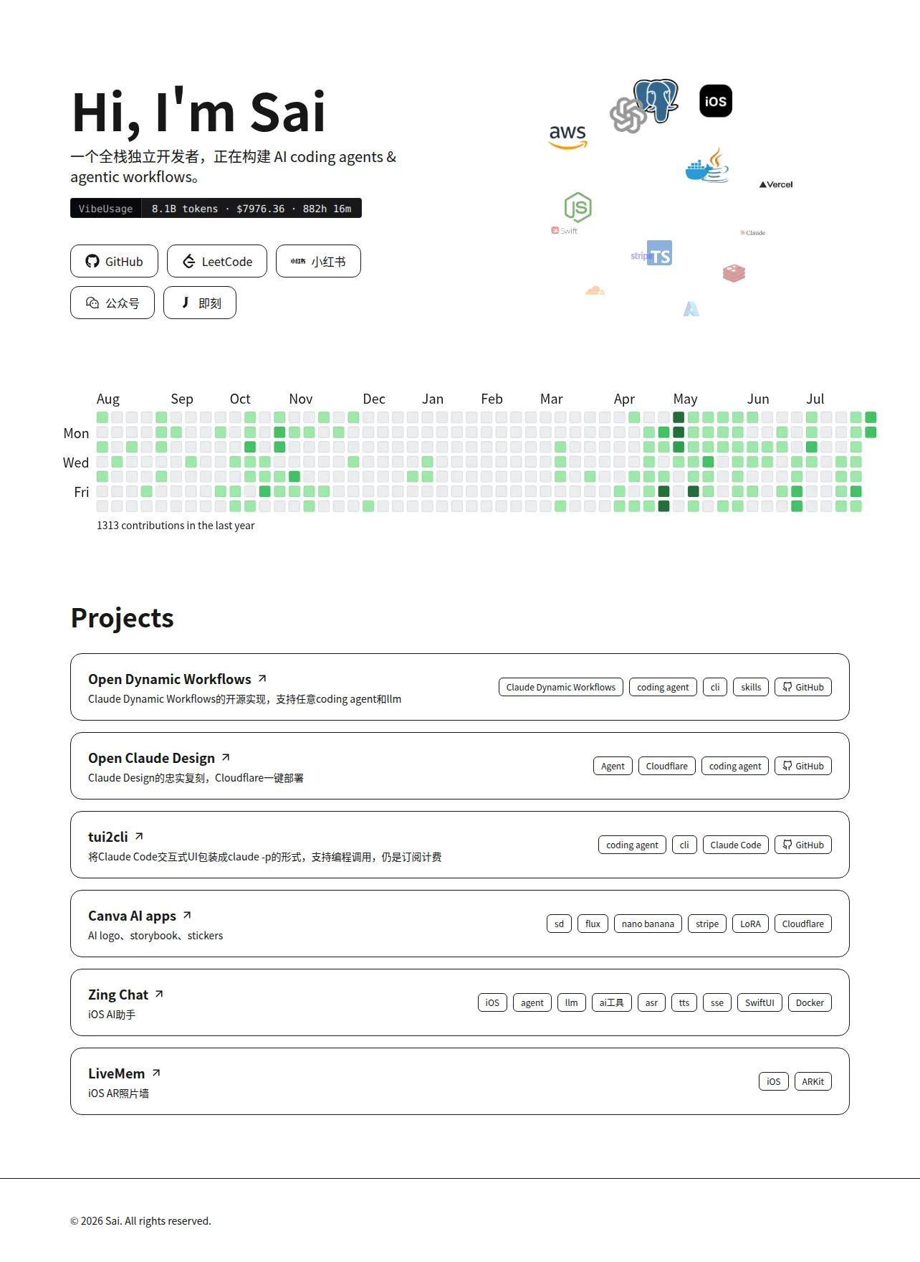Open the LeetCode profile button
This screenshot has width=920, height=1262.
pos(217,261)
